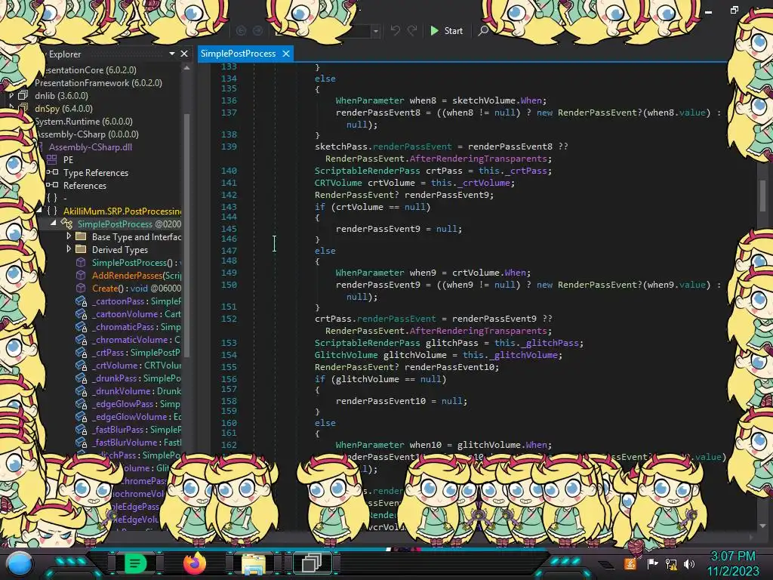This screenshot has height=580, width=773.
Task: Click ScriptableRenderPass type on line 153
Action: pos(368,343)
